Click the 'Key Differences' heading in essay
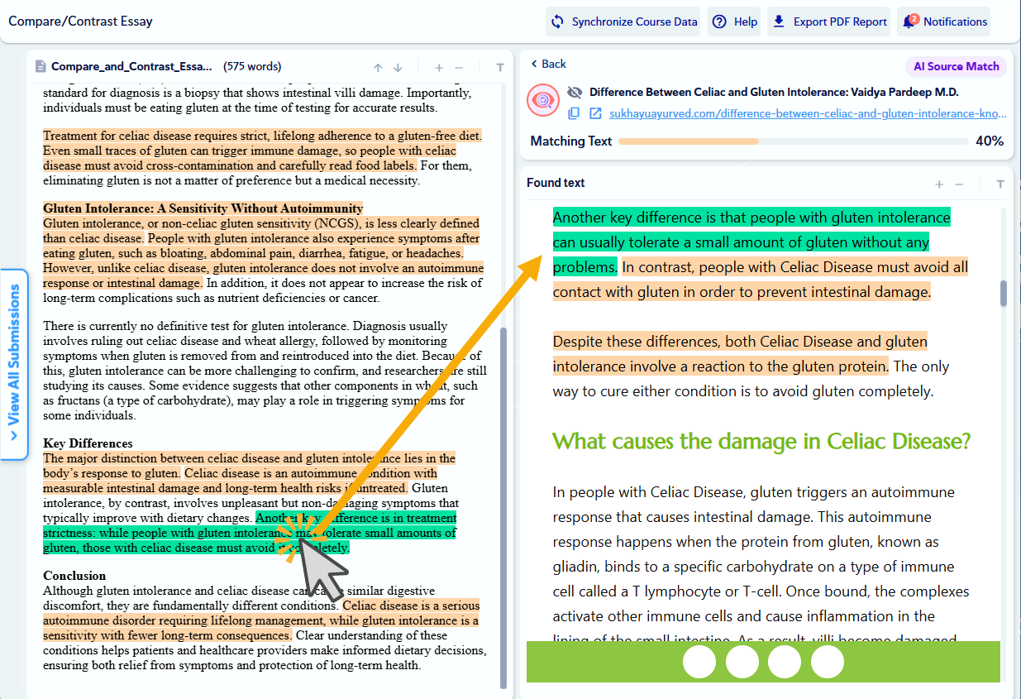The image size is (1021, 699). pos(88,443)
